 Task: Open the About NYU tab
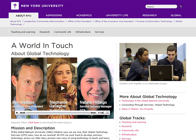(24, 16)
